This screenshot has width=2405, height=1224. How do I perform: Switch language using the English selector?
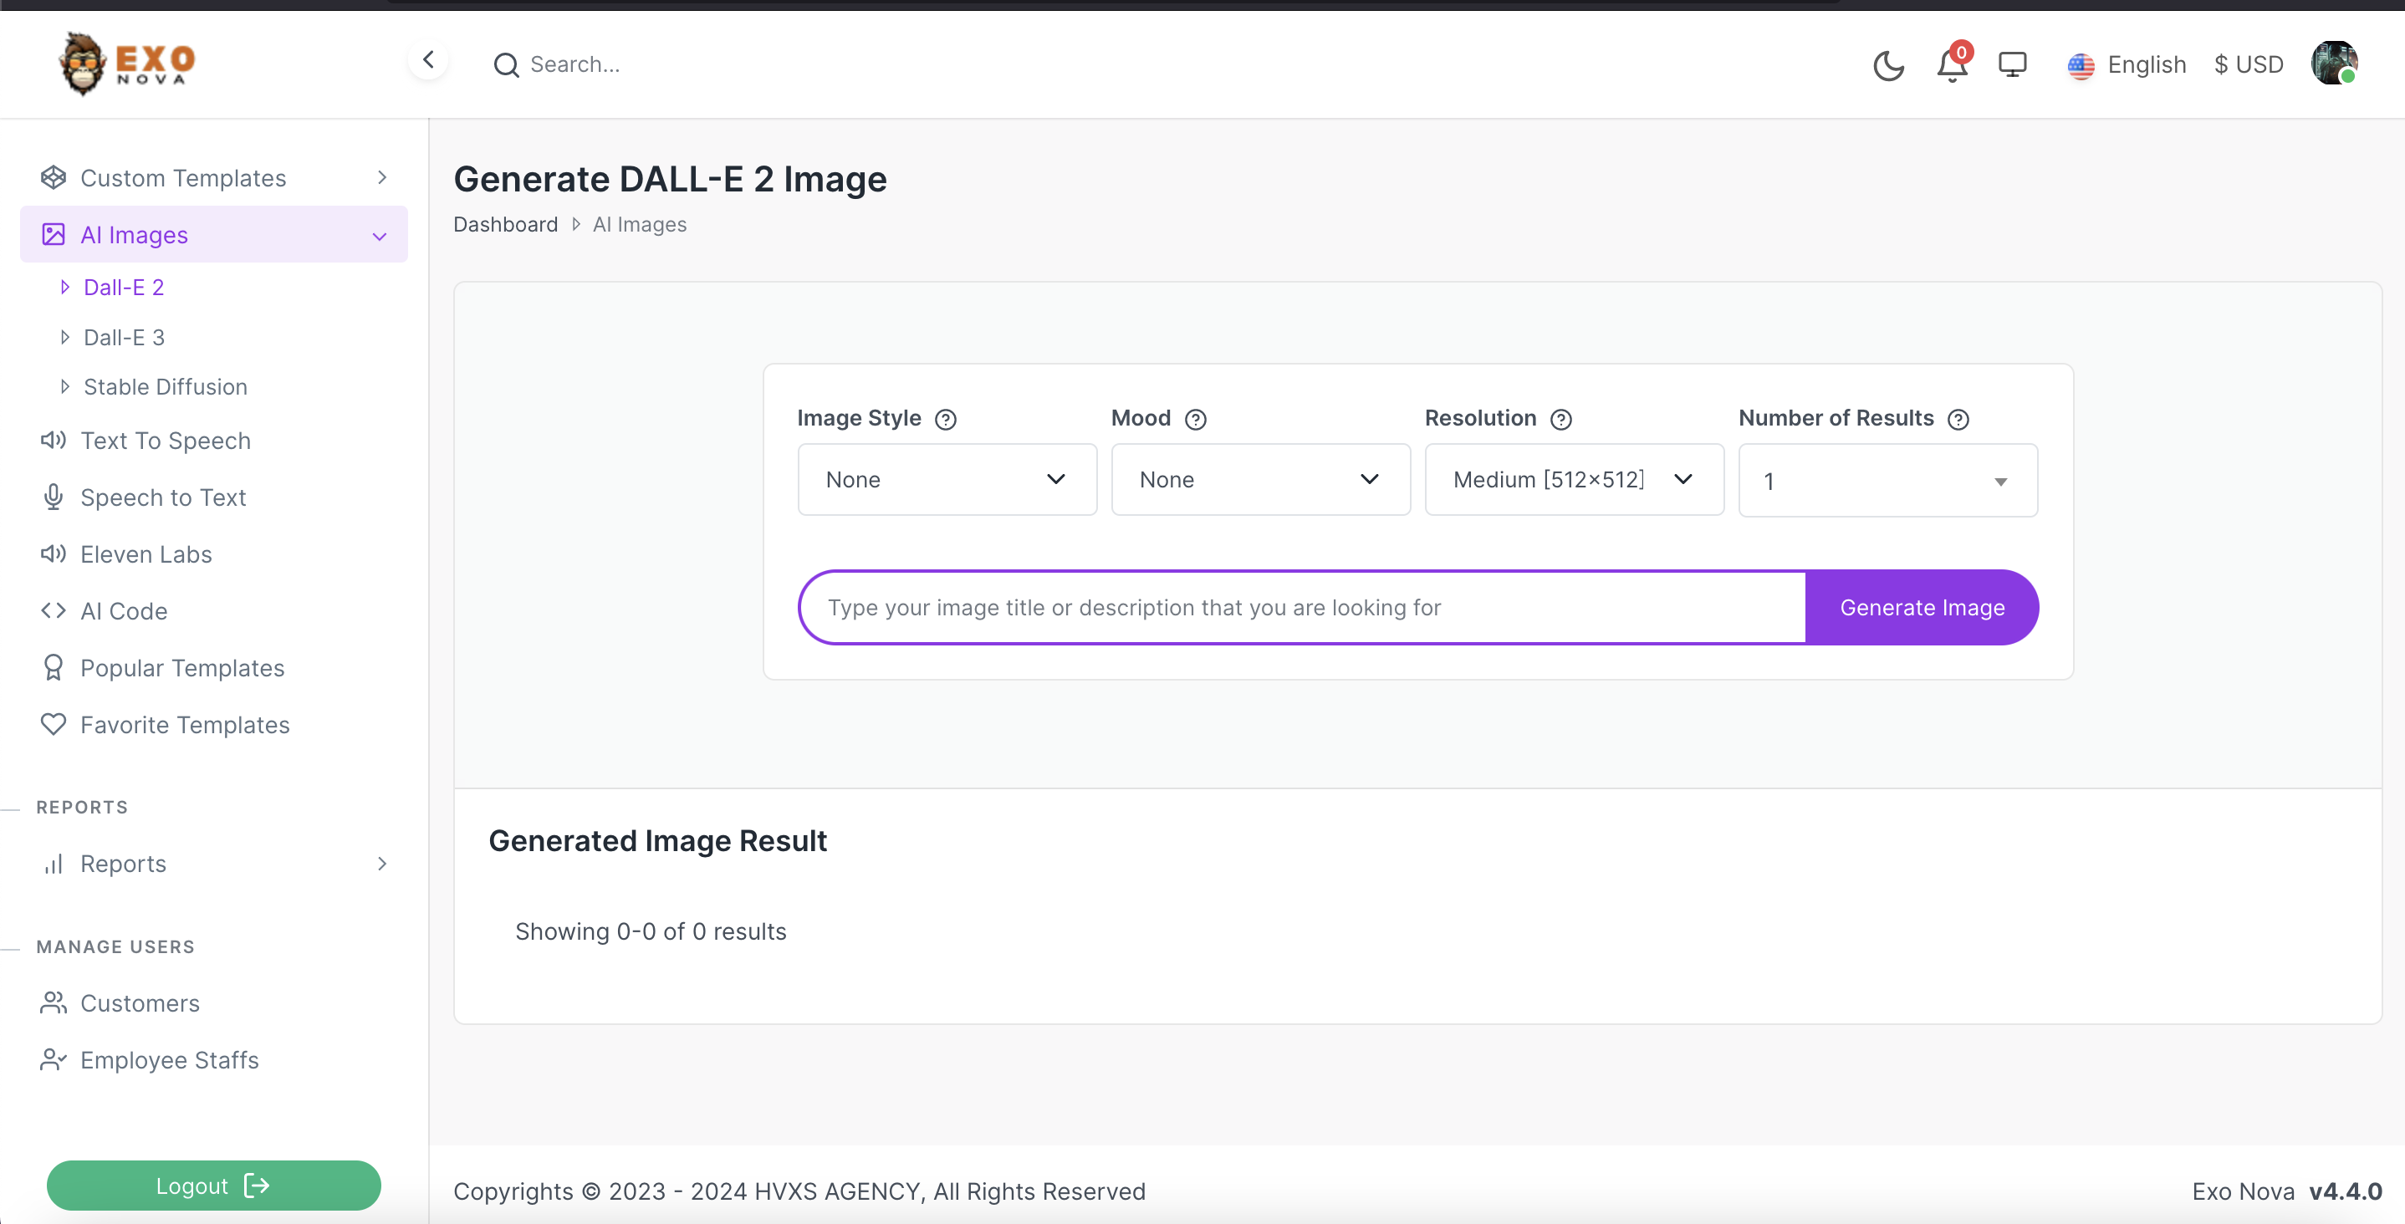(x=2127, y=65)
